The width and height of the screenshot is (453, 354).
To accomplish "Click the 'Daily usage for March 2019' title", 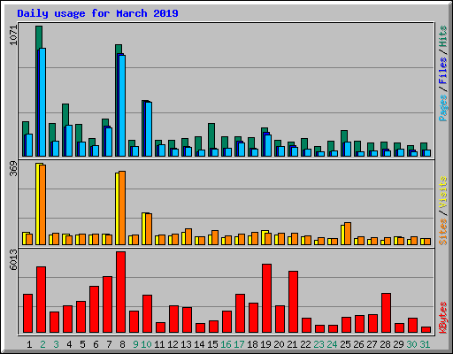I will pyautogui.click(x=97, y=13).
